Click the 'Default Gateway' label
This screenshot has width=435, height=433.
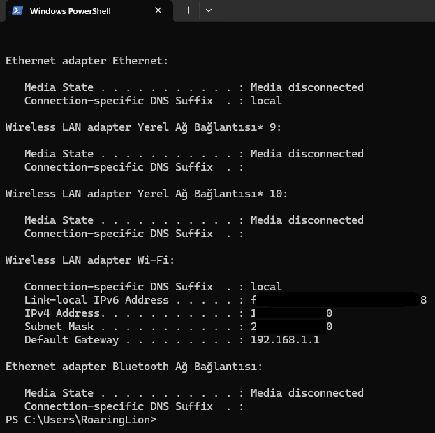click(72, 340)
